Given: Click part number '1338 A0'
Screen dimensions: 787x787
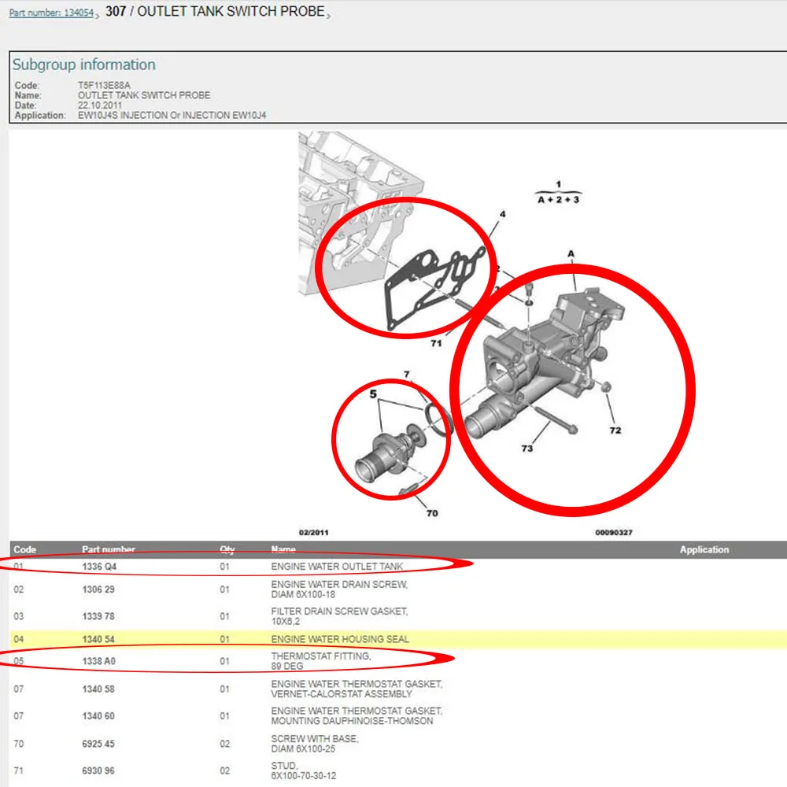Looking at the screenshot, I should point(99,662).
